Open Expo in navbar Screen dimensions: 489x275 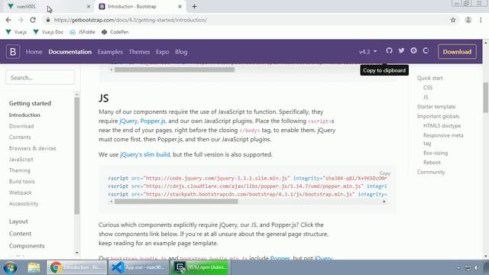pos(163,52)
